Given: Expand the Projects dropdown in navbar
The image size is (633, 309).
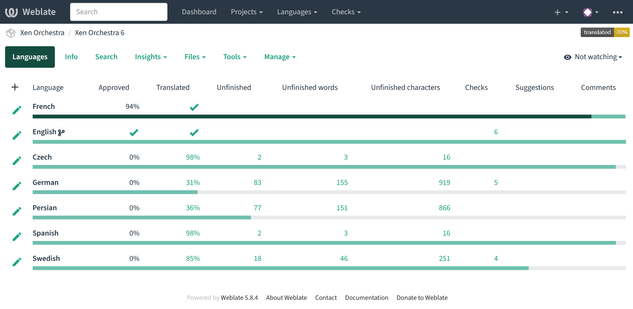Looking at the screenshot, I should pyautogui.click(x=247, y=12).
